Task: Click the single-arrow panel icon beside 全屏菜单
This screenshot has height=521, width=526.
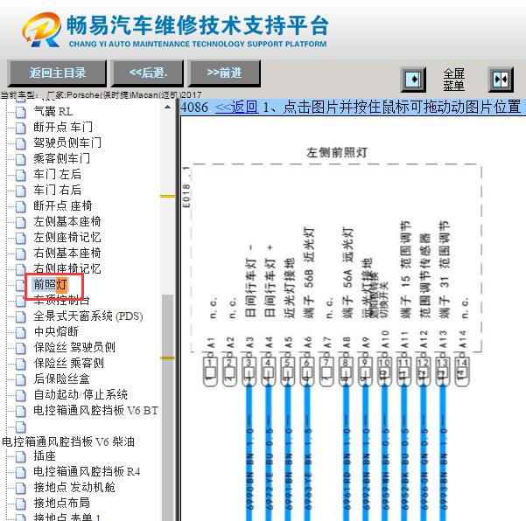Action: tap(413, 80)
